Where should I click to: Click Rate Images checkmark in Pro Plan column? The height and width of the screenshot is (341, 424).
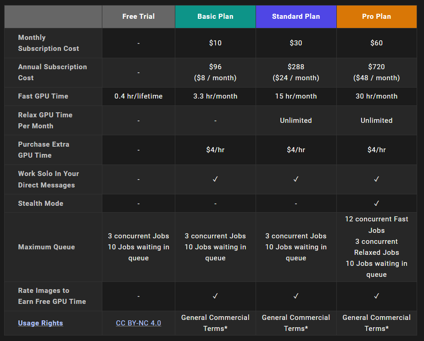376,296
